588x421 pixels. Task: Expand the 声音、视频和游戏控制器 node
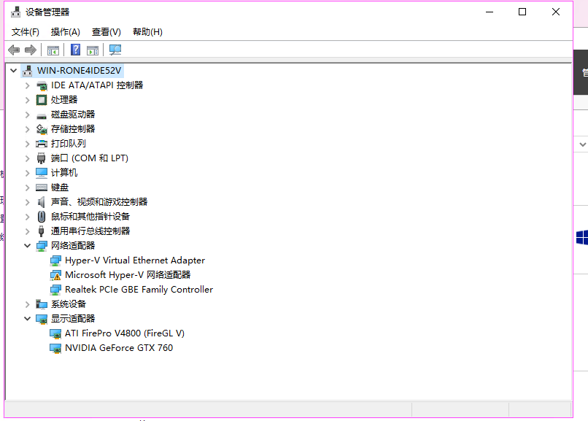[x=28, y=202]
